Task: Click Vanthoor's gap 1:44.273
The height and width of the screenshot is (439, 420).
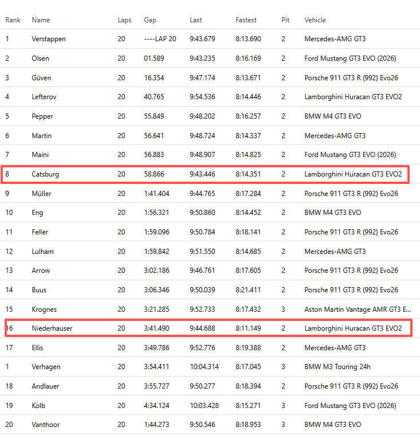Action: [x=156, y=425]
